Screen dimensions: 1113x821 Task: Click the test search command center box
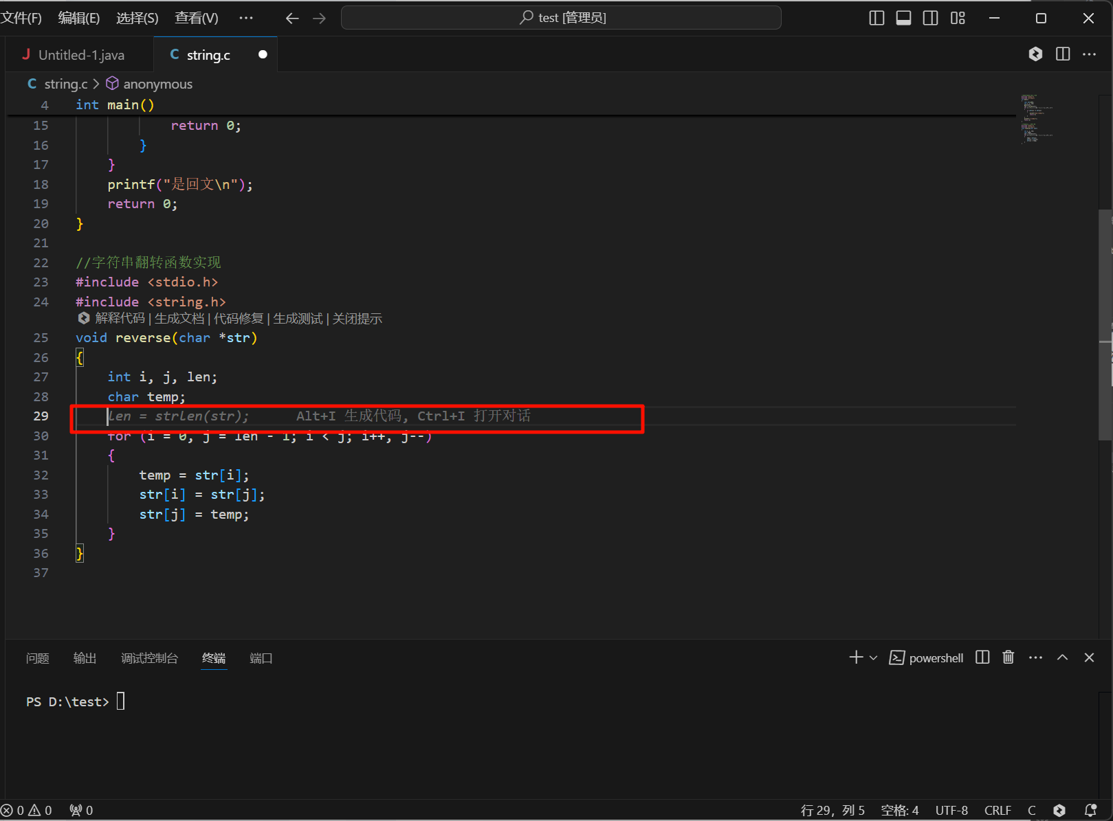click(x=561, y=18)
